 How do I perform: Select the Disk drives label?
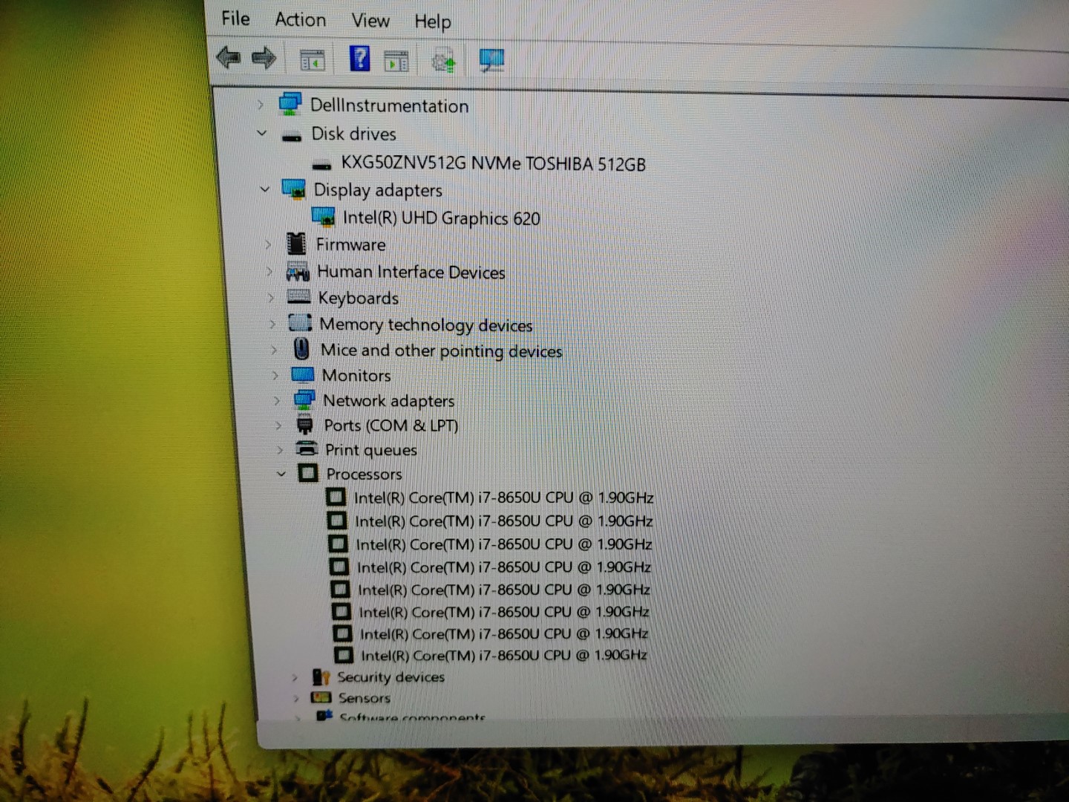click(353, 134)
